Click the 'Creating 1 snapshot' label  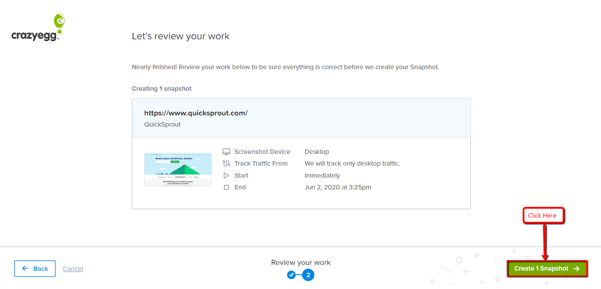(162, 89)
